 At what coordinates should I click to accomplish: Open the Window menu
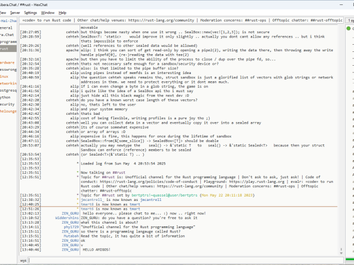[x=48, y=12]
